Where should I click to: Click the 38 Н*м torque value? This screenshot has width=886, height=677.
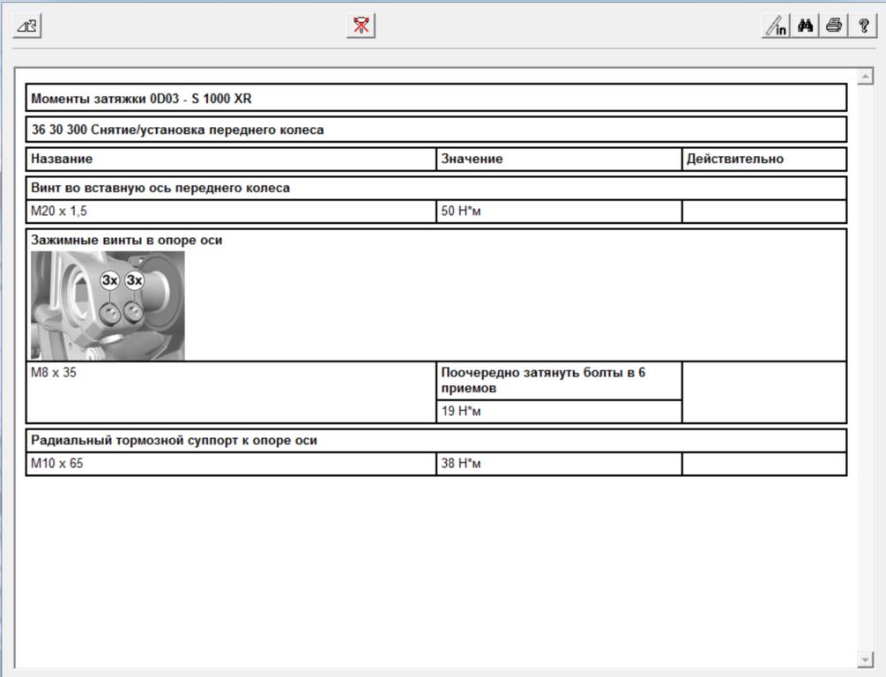coord(461,464)
